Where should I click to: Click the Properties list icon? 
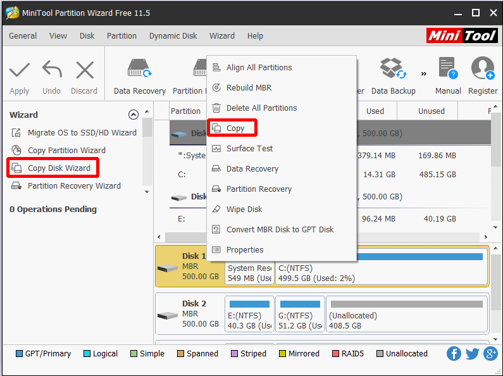click(216, 249)
